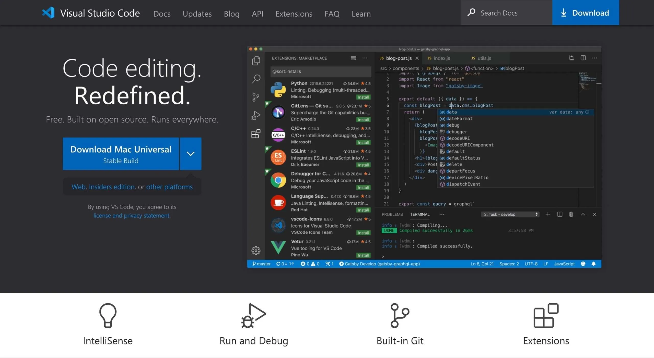Open the marketplace more actions ellipsis
The height and width of the screenshot is (358, 654).
tap(365, 58)
